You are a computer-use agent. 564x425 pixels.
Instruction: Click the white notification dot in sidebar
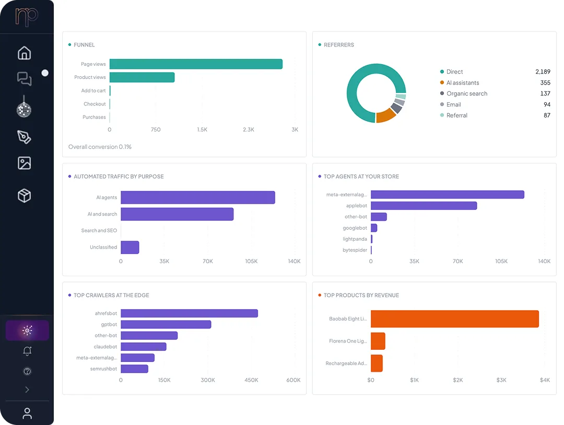(x=45, y=73)
